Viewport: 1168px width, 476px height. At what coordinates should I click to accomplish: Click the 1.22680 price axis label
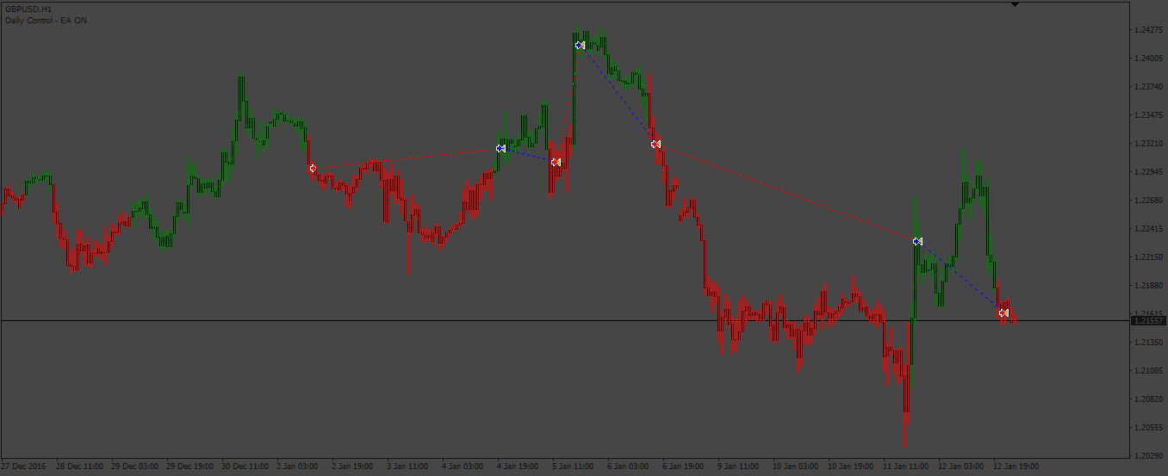(1148, 201)
